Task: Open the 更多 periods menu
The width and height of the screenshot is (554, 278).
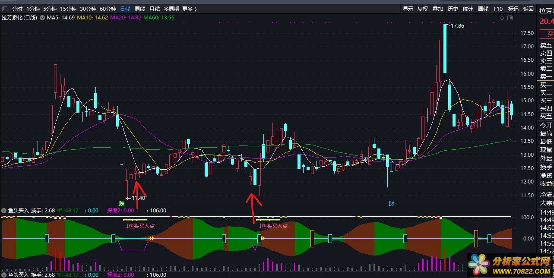Action: point(189,9)
